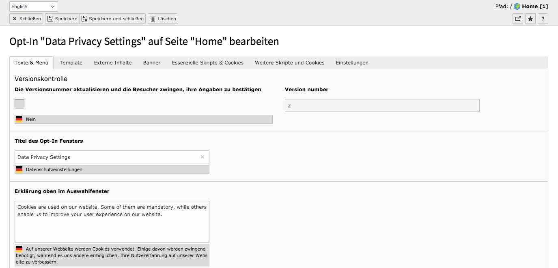Click the cookie explanation text area

pyautogui.click(x=112, y=222)
